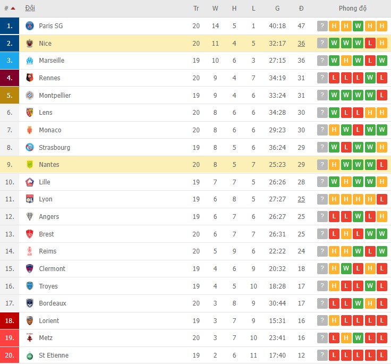Click the Nantes team crest
Image resolution: width=391 pixels, height=364 pixels.
coord(30,165)
